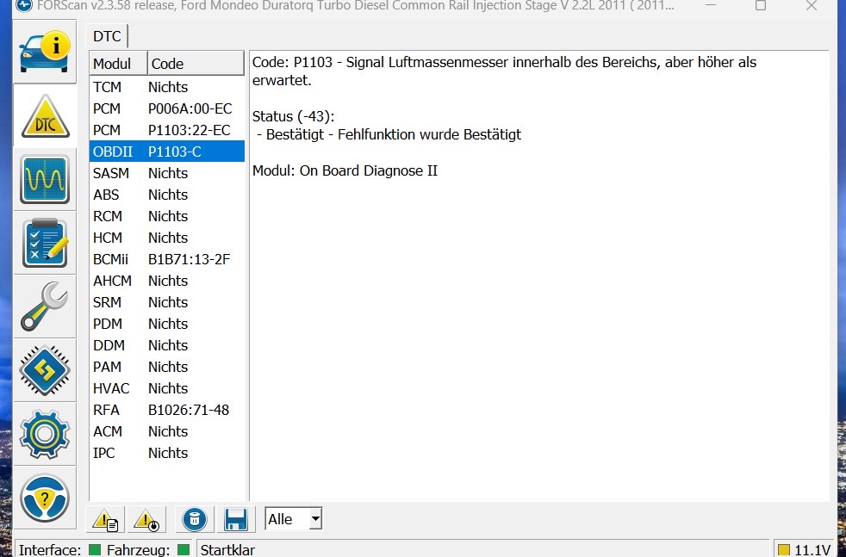Click the read DTC warning document icon

coord(106,519)
